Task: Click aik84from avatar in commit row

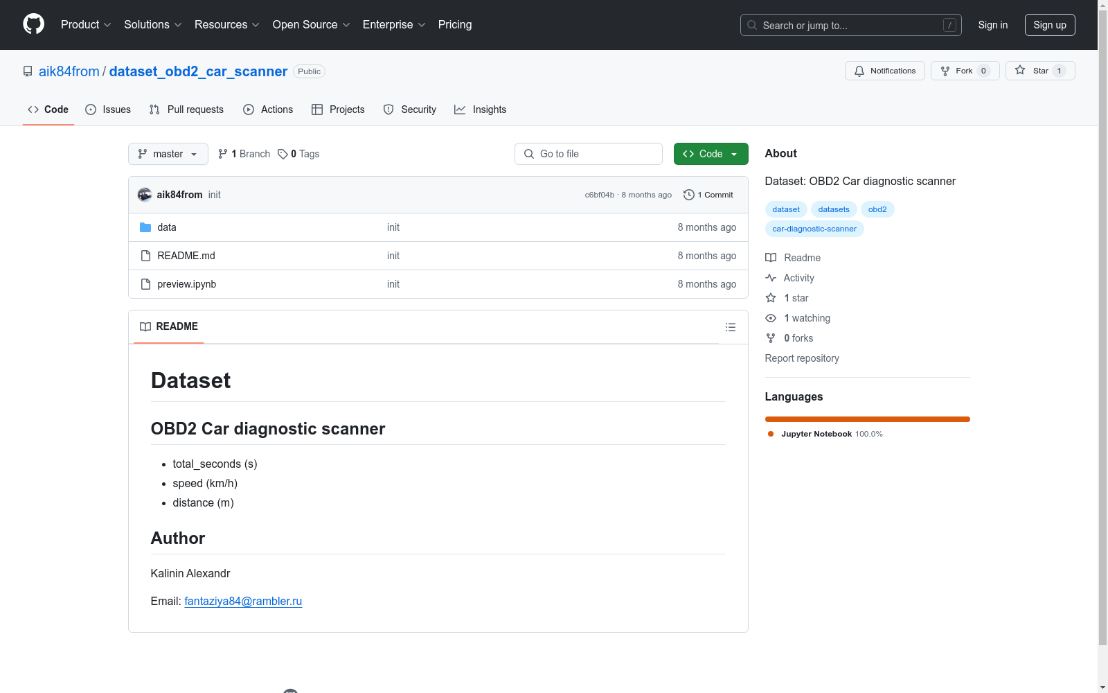Action: point(145,195)
